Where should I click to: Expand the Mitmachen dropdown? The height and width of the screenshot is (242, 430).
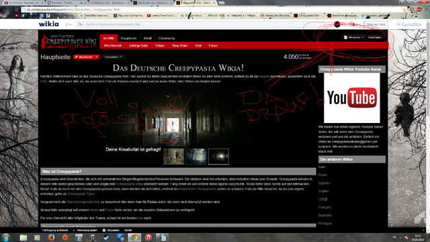click(x=354, y=38)
